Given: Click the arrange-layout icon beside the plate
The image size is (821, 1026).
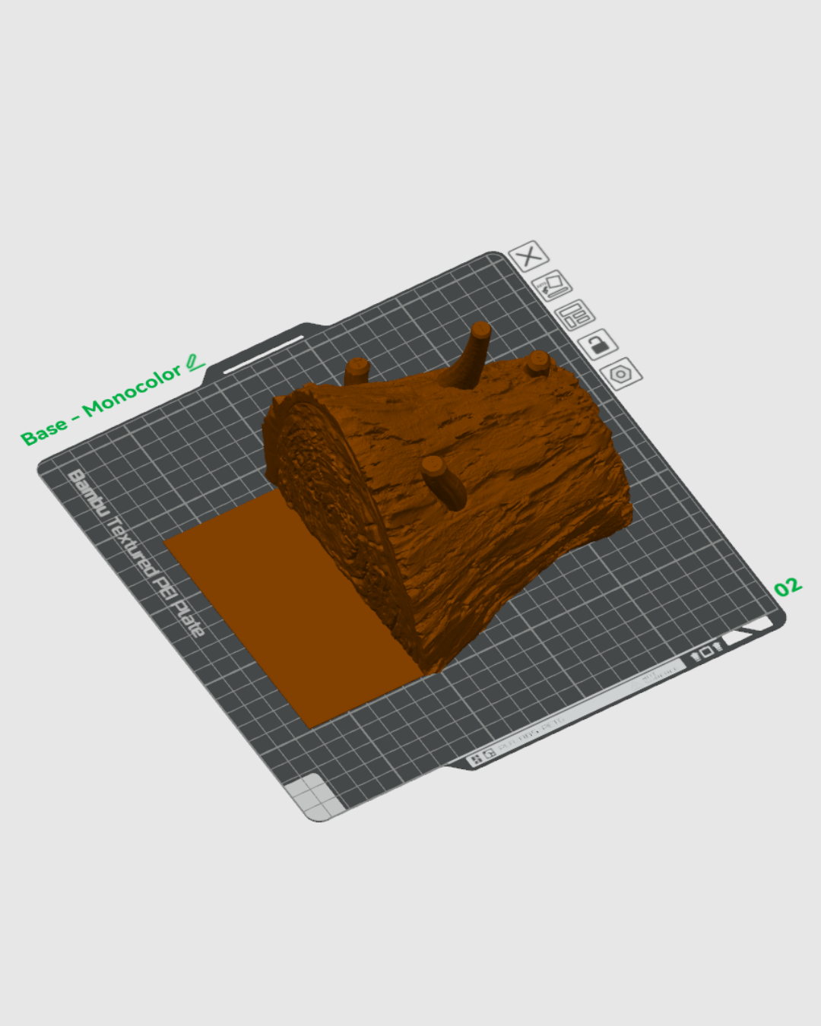Looking at the screenshot, I should coord(575,315).
